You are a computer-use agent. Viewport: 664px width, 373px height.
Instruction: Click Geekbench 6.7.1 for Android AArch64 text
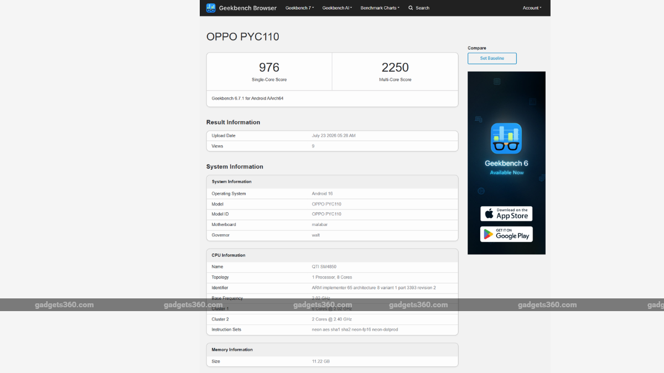click(x=247, y=98)
